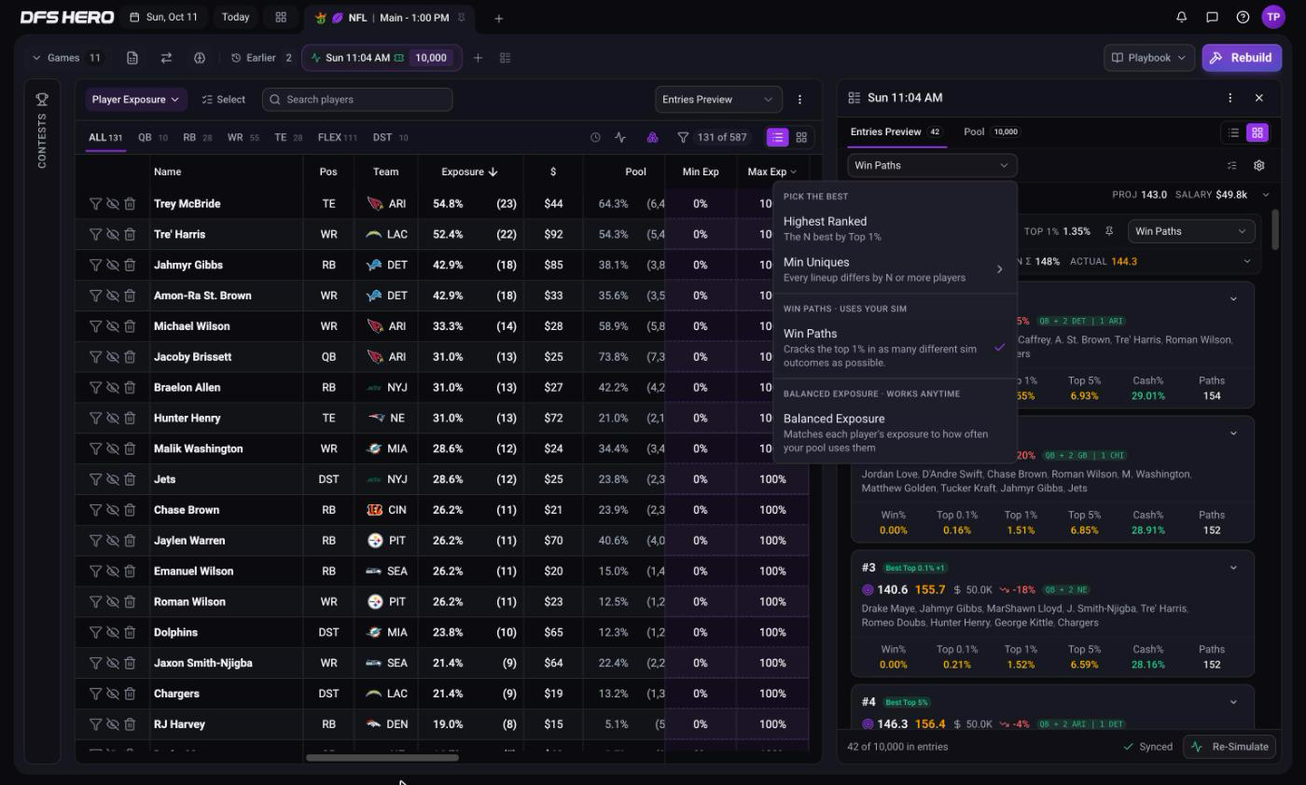1306x785 pixels.
Task: Expand lineup #4 card chevron
Action: (x=1233, y=702)
